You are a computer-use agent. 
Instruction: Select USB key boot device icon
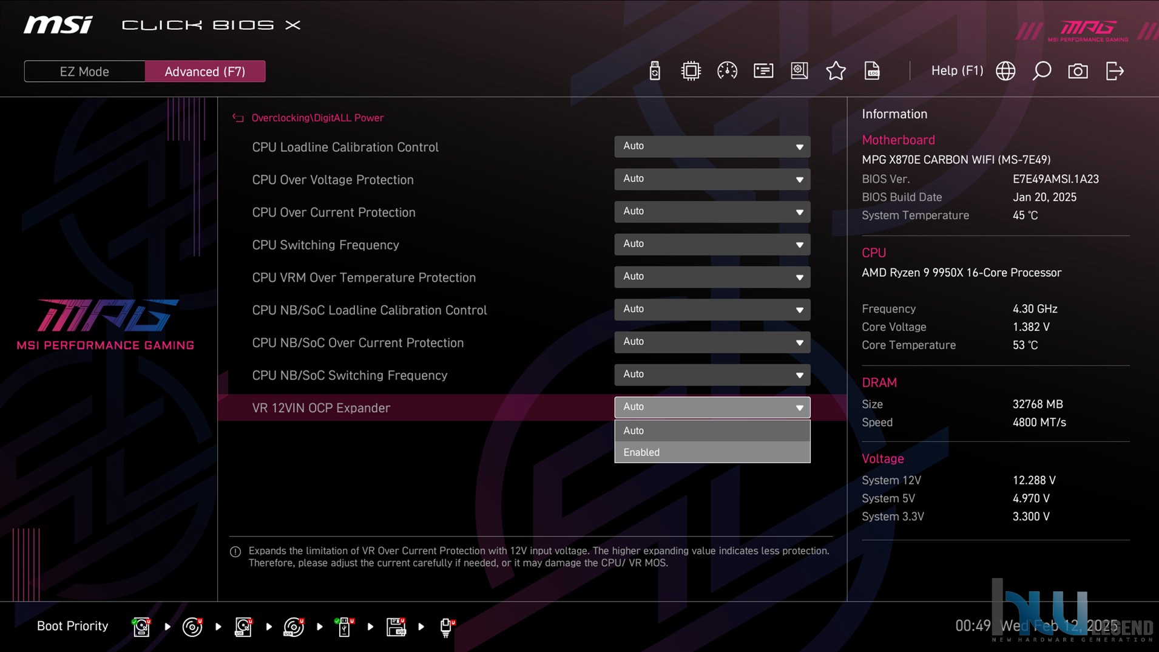click(345, 627)
